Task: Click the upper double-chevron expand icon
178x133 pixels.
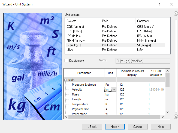Action: pos(176,14)
